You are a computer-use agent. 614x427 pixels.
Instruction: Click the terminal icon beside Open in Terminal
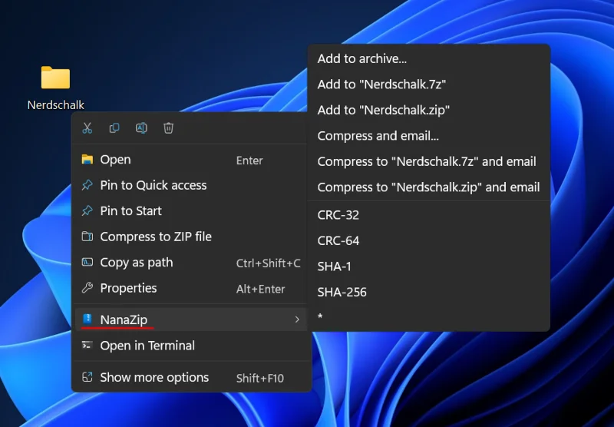tap(87, 345)
